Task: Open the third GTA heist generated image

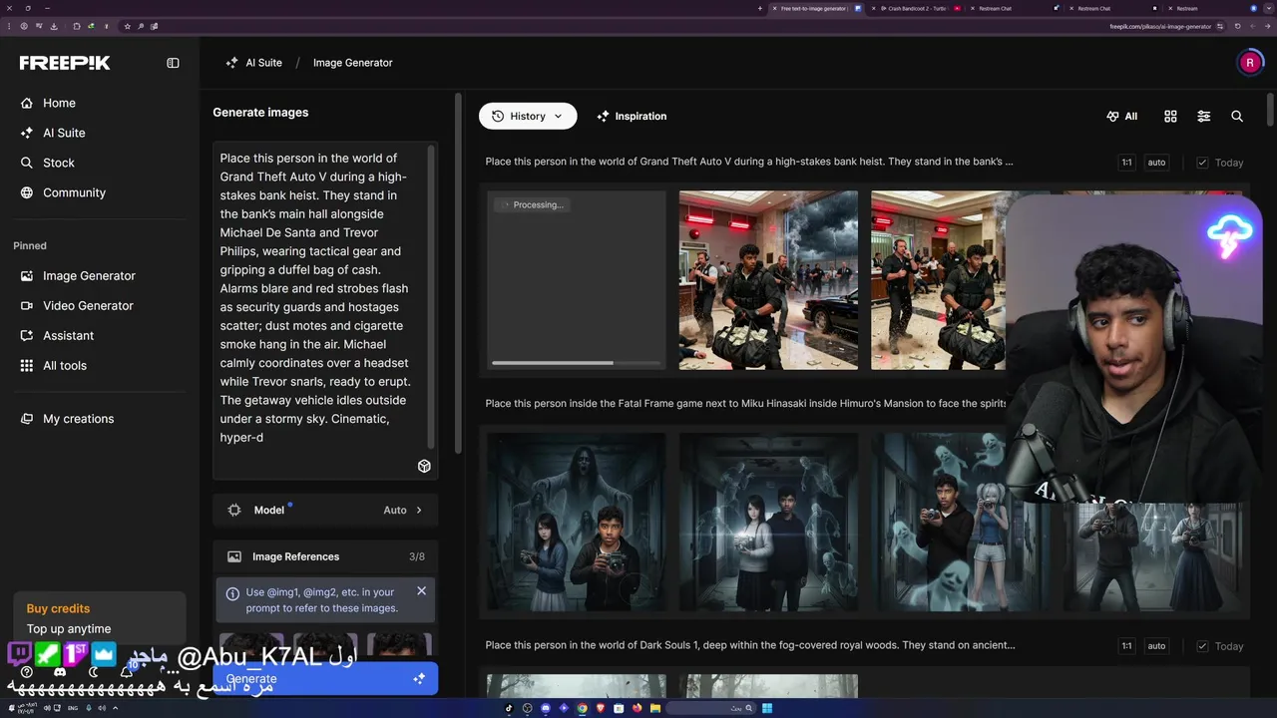Action: [x=938, y=280]
